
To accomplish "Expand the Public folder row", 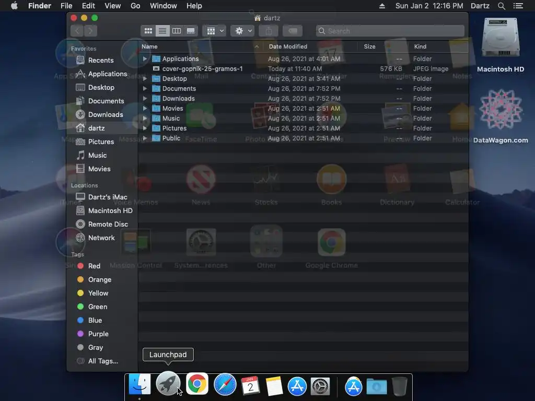I will click(145, 138).
